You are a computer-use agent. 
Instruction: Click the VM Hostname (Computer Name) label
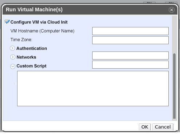coord(42,31)
